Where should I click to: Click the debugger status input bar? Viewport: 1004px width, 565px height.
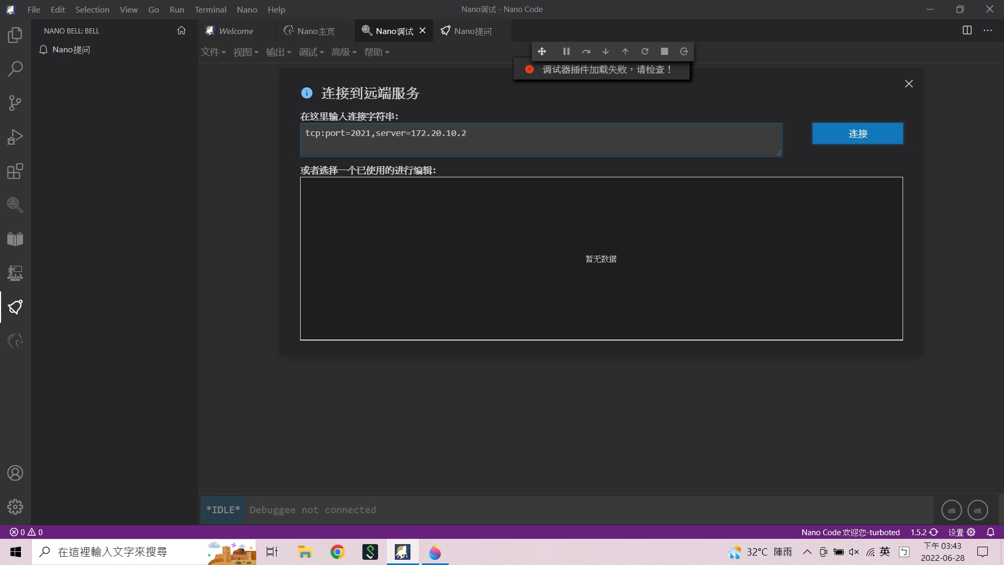coord(567,510)
